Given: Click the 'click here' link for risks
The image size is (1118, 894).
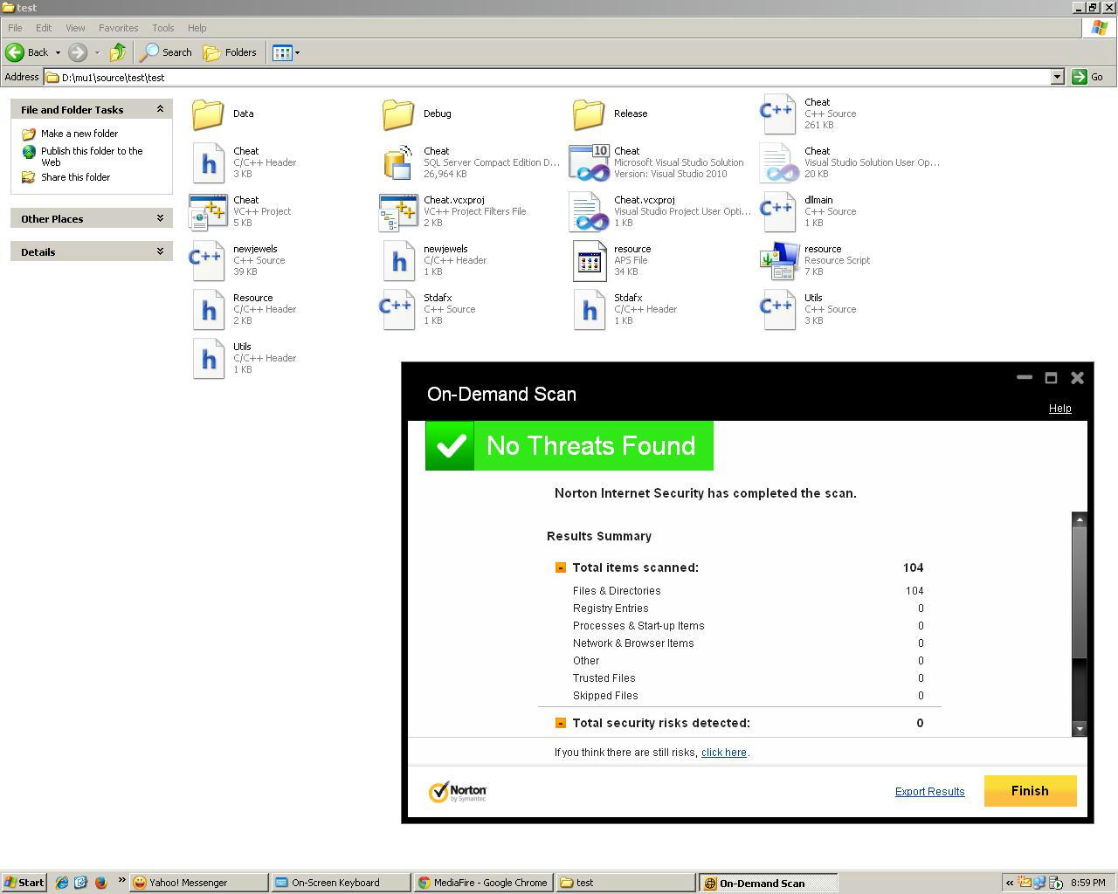Looking at the screenshot, I should [x=723, y=753].
